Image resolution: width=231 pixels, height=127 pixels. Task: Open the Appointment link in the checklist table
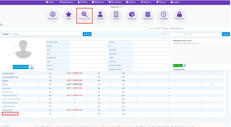7,110
